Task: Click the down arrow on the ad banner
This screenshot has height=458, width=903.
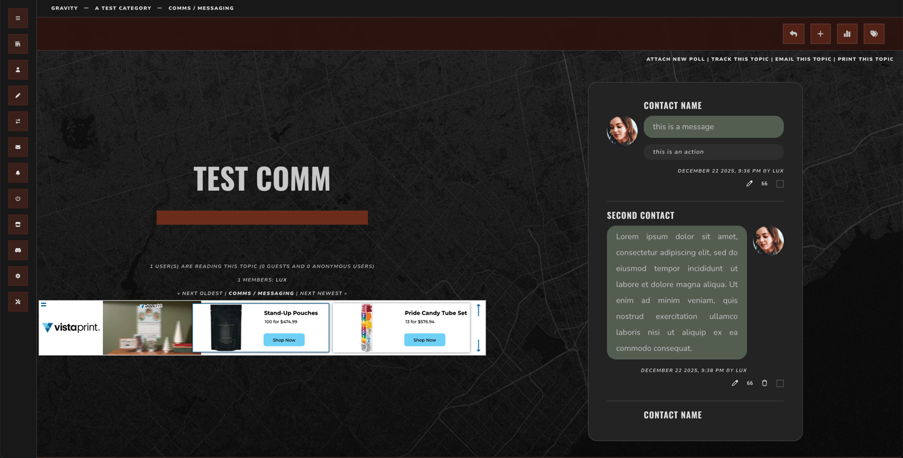Action: [x=479, y=345]
